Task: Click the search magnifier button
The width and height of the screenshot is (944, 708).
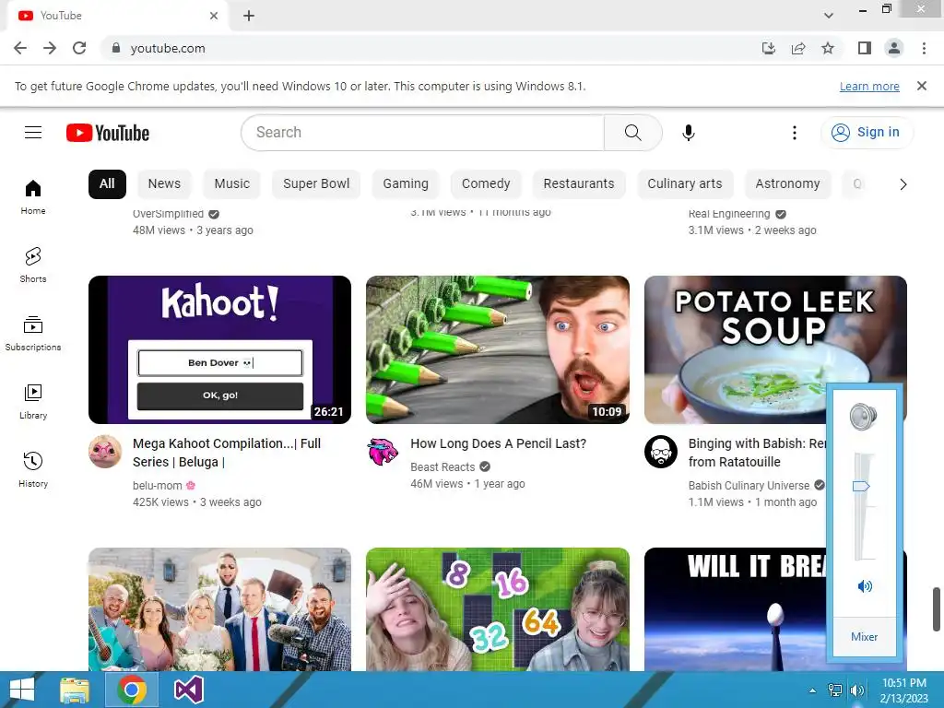Action: point(632,133)
